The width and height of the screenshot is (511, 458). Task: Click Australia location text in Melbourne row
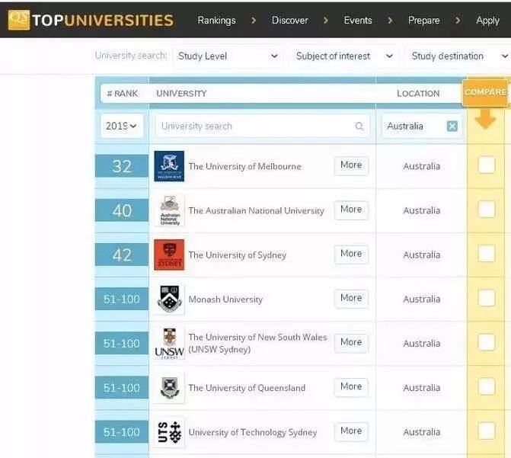(422, 166)
